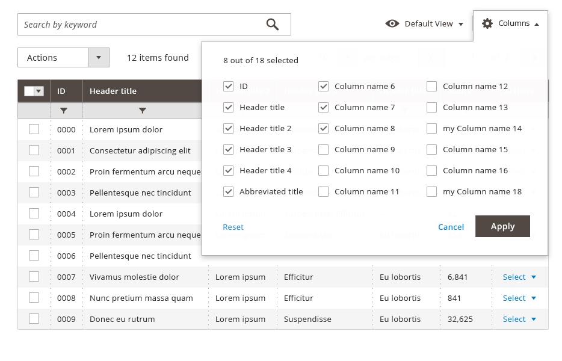Enable the Column name 9 checkbox

(x=324, y=150)
